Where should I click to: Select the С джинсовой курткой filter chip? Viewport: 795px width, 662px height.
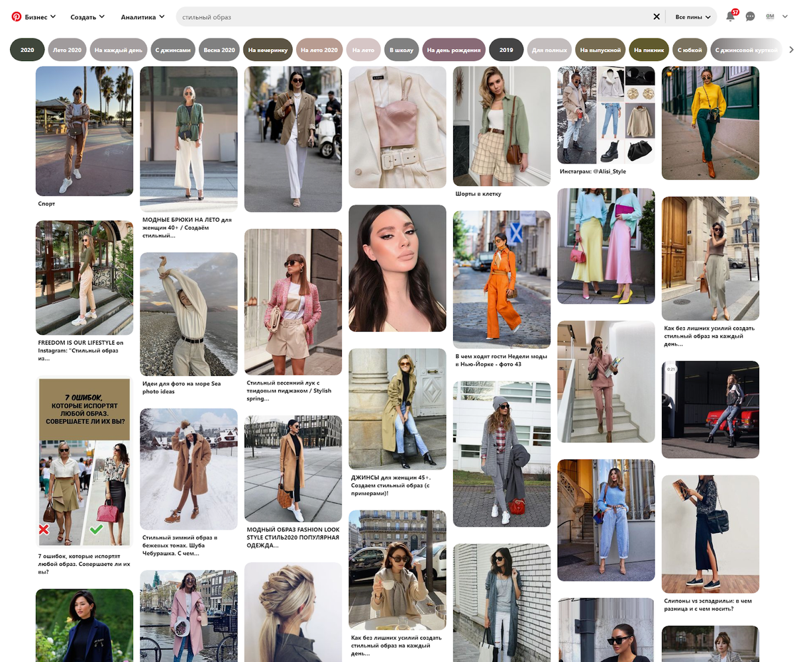tap(746, 50)
